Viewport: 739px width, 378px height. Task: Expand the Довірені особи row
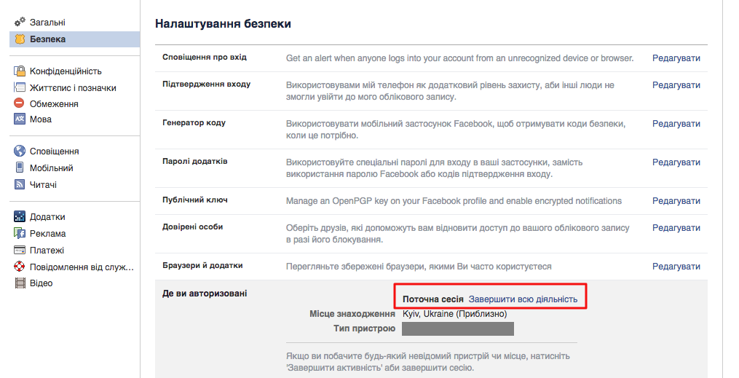pyautogui.click(x=431, y=234)
